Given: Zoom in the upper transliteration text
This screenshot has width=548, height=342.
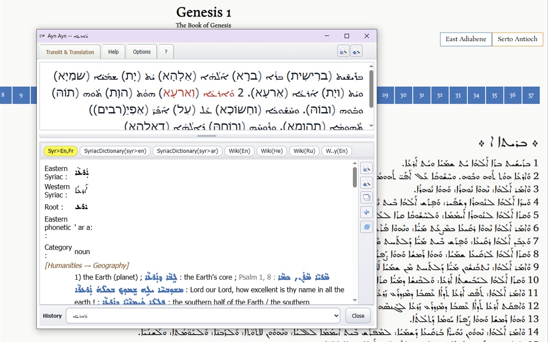Looking at the screenshot, I should point(343,51).
